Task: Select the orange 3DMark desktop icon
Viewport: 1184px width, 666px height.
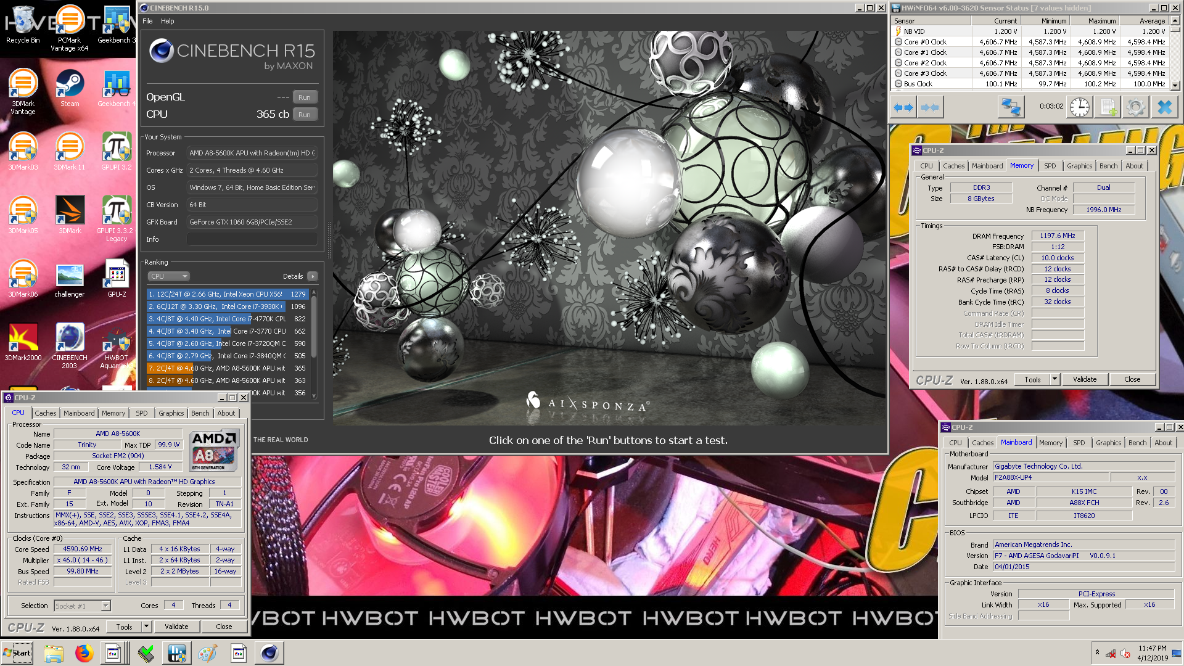Action: click(70, 215)
